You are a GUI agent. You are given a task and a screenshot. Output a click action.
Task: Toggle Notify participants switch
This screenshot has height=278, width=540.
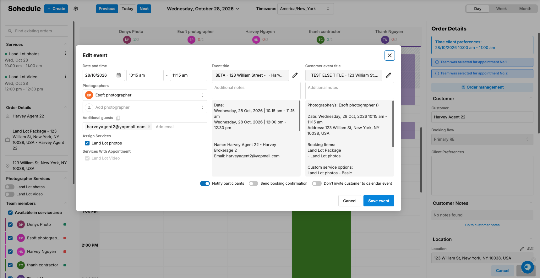coord(205,183)
